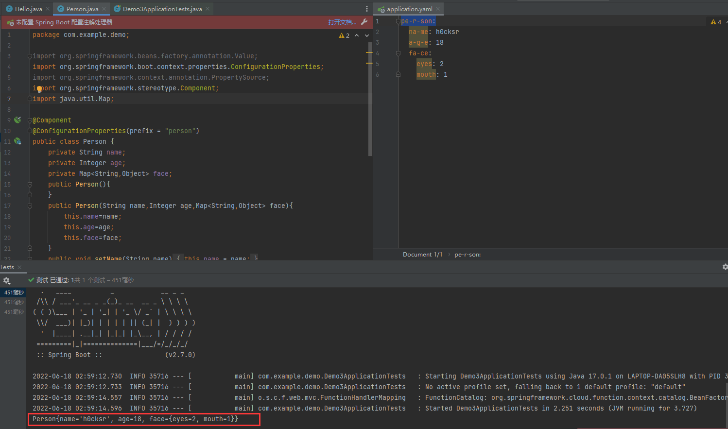Switch to the Hello.java tab
Image resolution: width=728 pixels, height=429 pixels.
click(x=28, y=9)
